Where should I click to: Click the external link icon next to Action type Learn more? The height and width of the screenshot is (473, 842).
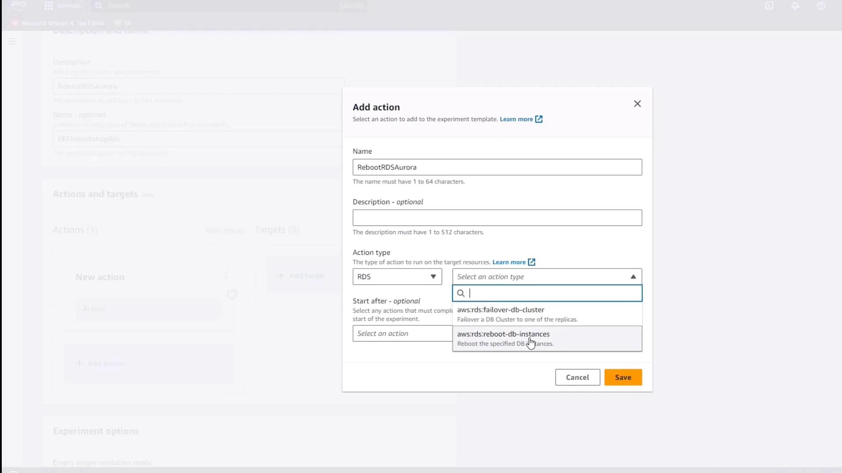[532, 262]
